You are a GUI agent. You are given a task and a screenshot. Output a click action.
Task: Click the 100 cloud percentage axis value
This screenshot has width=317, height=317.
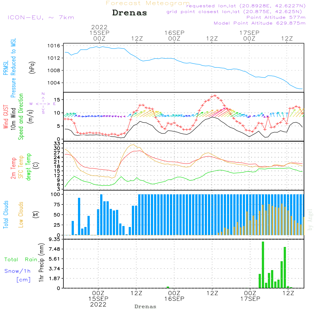(55, 195)
